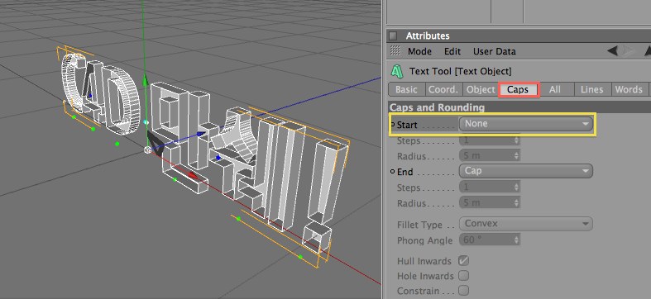Open the Fillet Type dropdown

525,224
